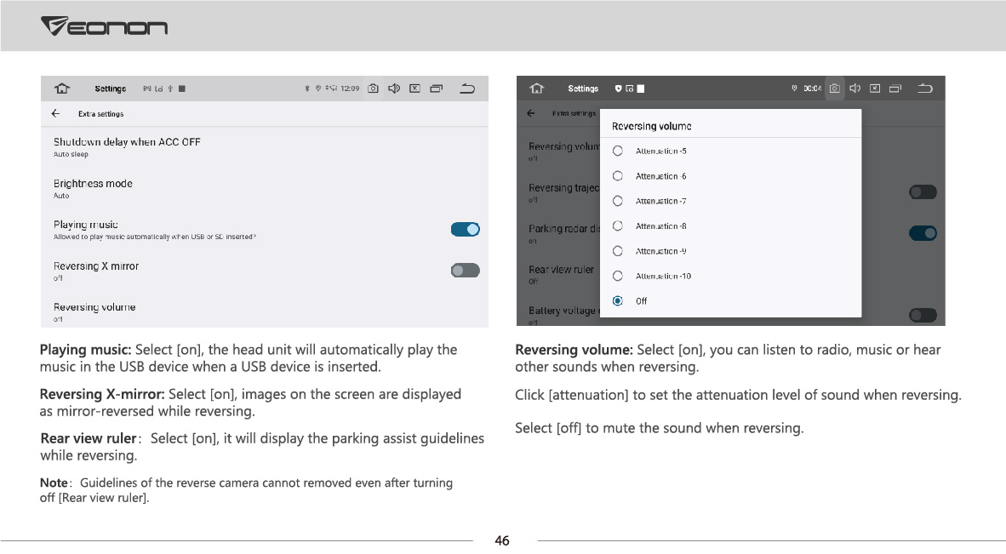Click bold 'Rear view ruler' manual heading

coord(89,438)
